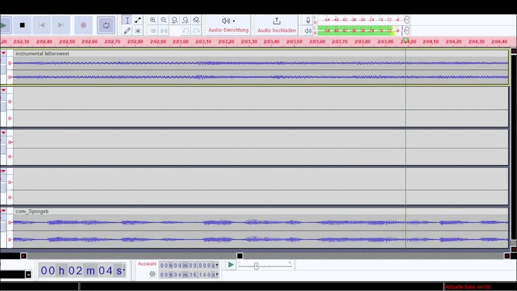The height and width of the screenshot is (291, 517).
Task: Open the selection start format dropdown
Action: tap(217, 266)
